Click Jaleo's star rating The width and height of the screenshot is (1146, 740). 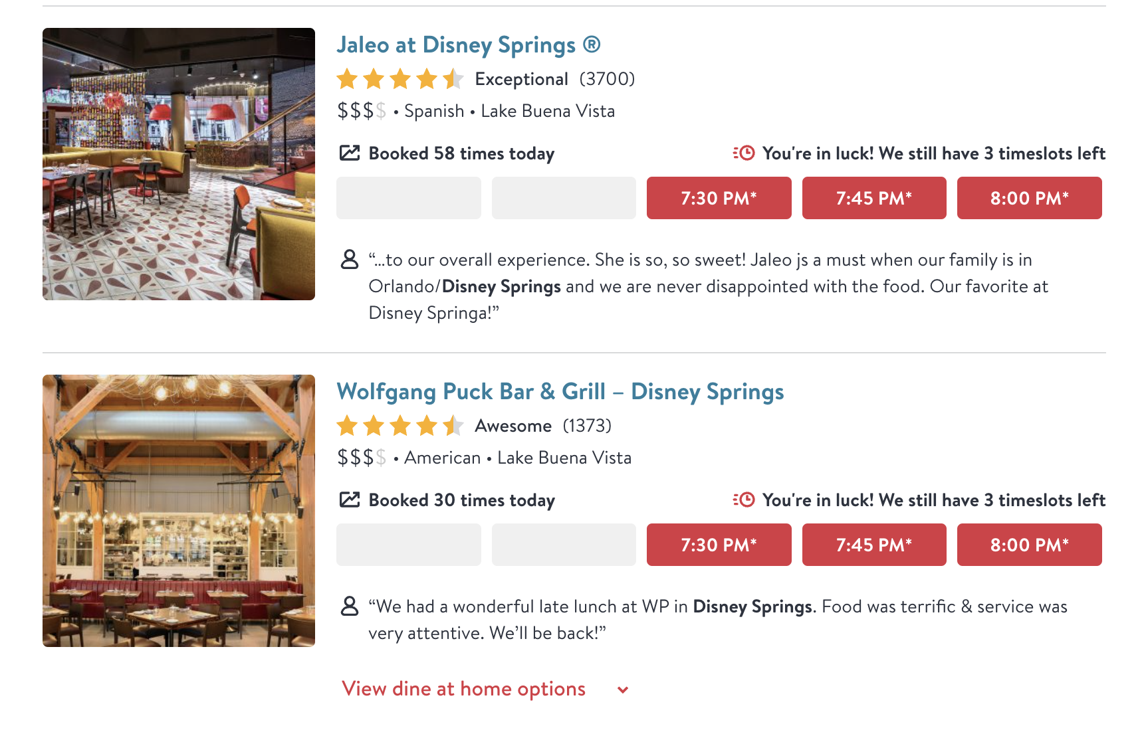(400, 79)
